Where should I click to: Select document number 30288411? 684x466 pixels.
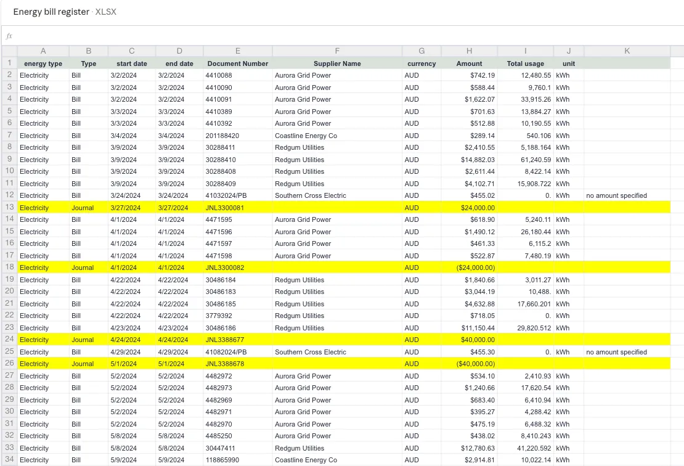click(x=238, y=147)
